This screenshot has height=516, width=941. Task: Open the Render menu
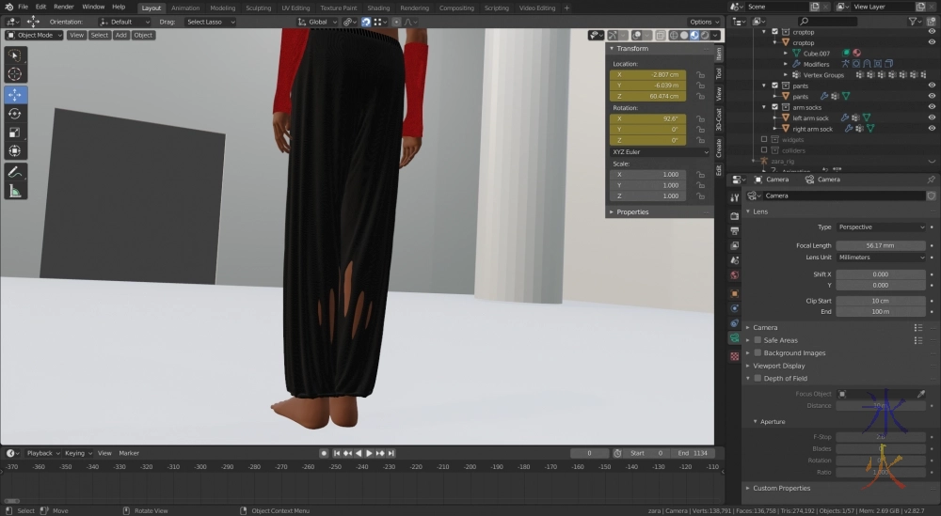(x=63, y=7)
